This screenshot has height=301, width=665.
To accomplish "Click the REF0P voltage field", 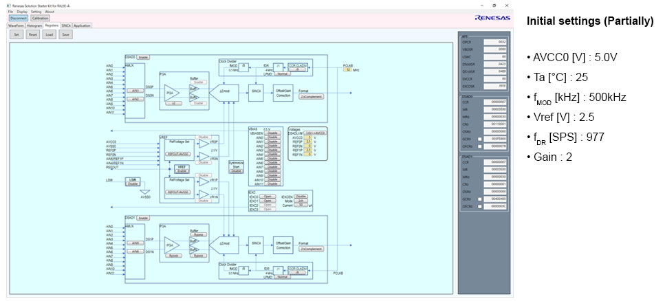I will click(x=308, y=142).
